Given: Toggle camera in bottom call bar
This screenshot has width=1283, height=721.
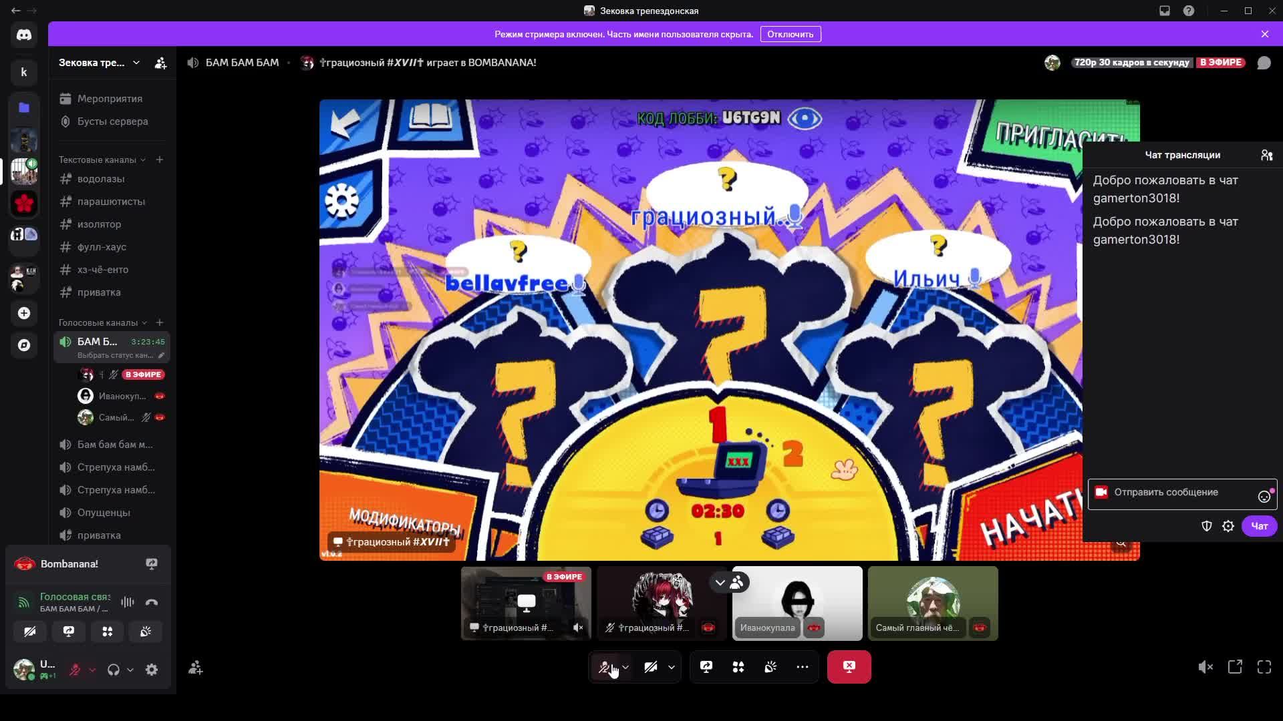Looking at the screenshot, I should 651,667.
